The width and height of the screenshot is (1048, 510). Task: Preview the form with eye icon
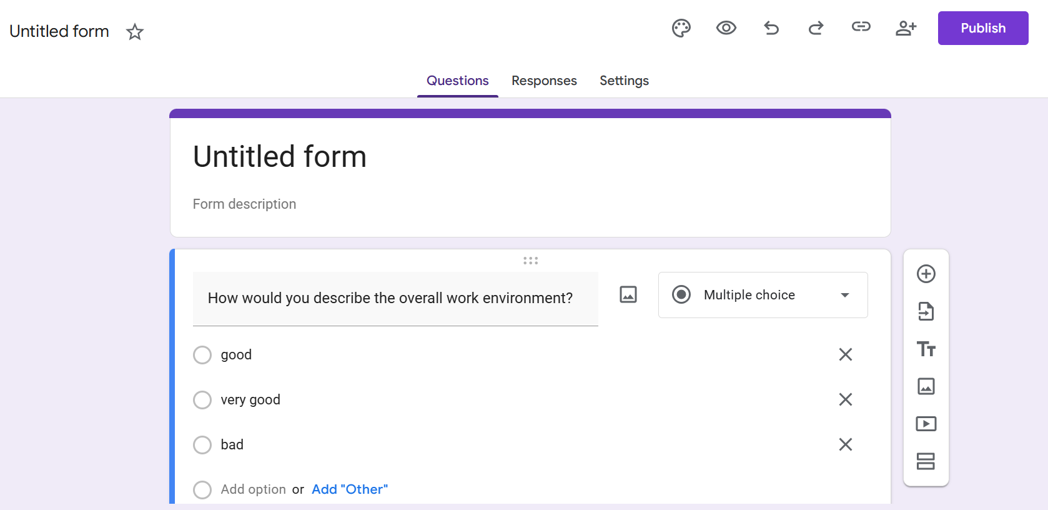click(726, 28)
